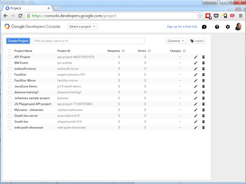
Task: Tick the Facilitizr Mirror checkbox
Action: 10,80
